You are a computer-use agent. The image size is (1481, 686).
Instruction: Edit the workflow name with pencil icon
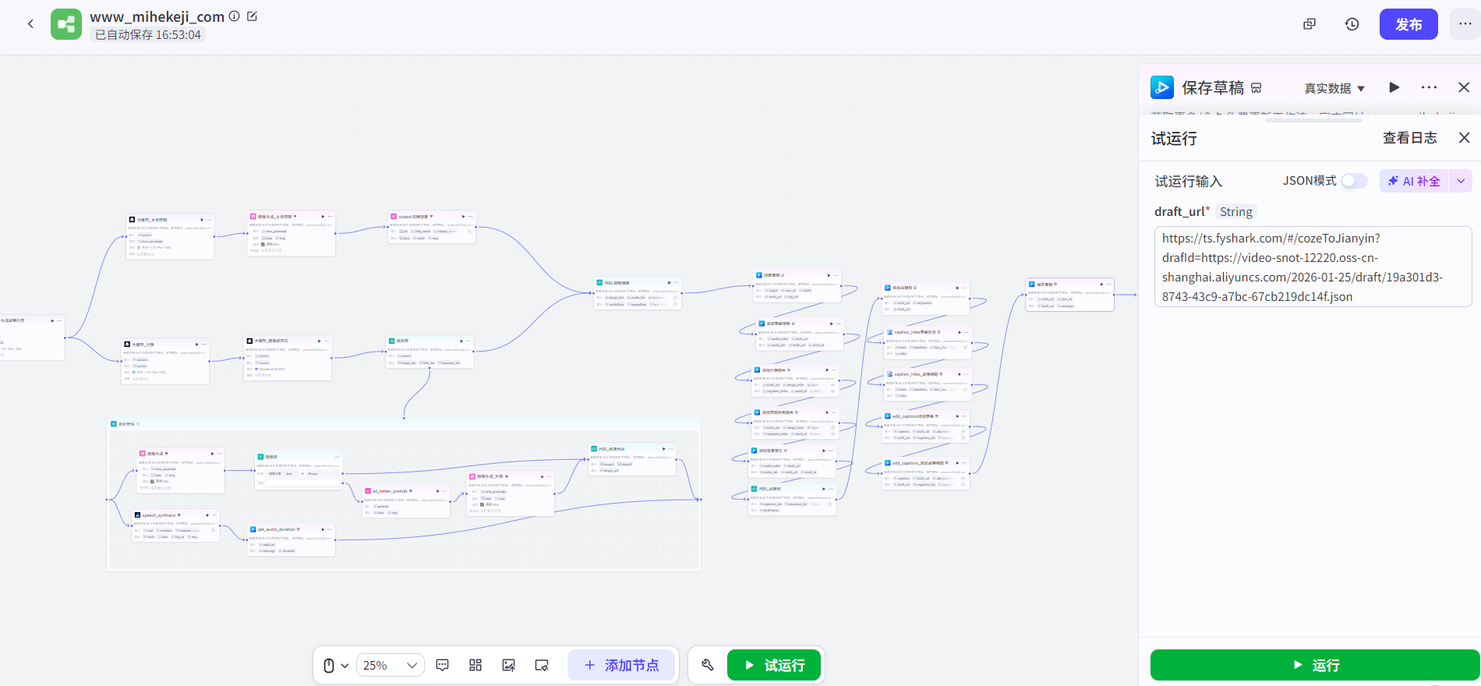pyautogui.click(x=252, y=16)
